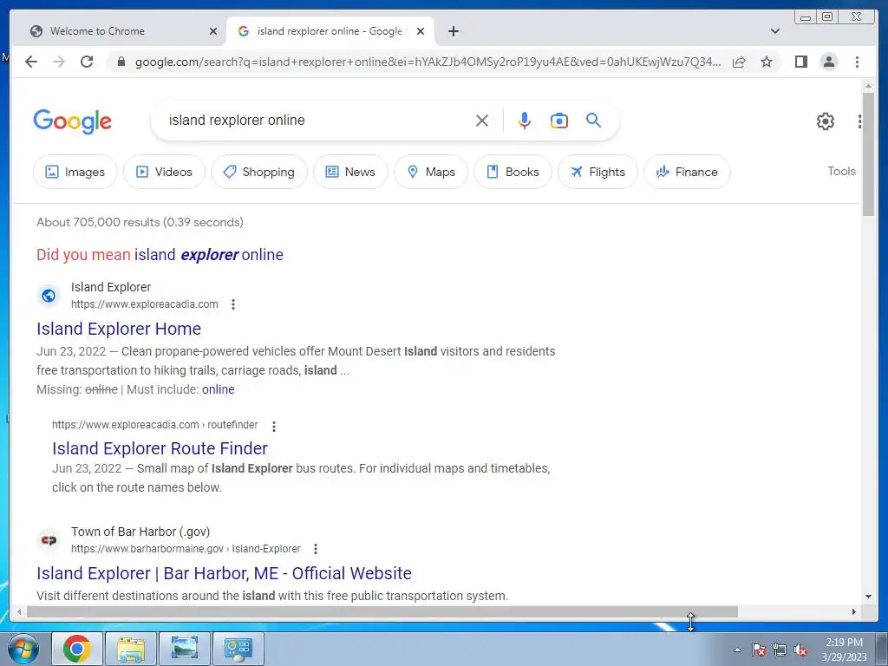Screen dimensions: 888x666
Task: Switch to Maps results
Action: click(x=431, y=172)
